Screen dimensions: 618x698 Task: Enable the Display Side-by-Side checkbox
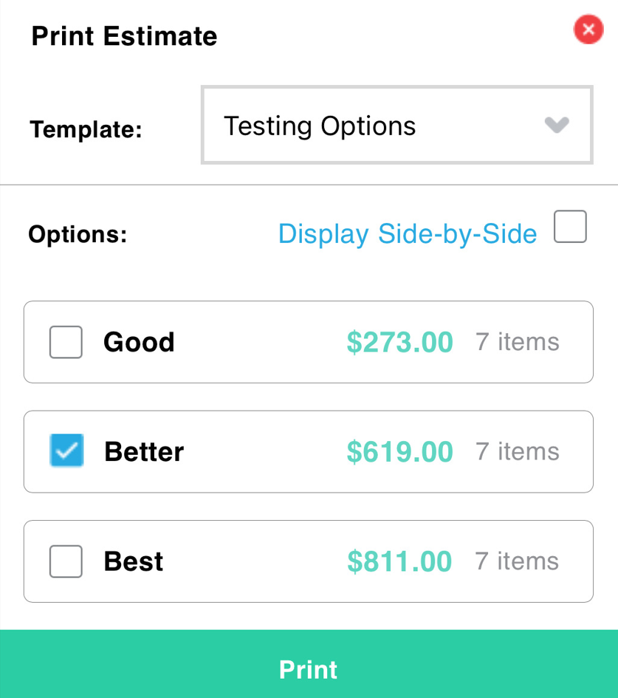point(570,226)
